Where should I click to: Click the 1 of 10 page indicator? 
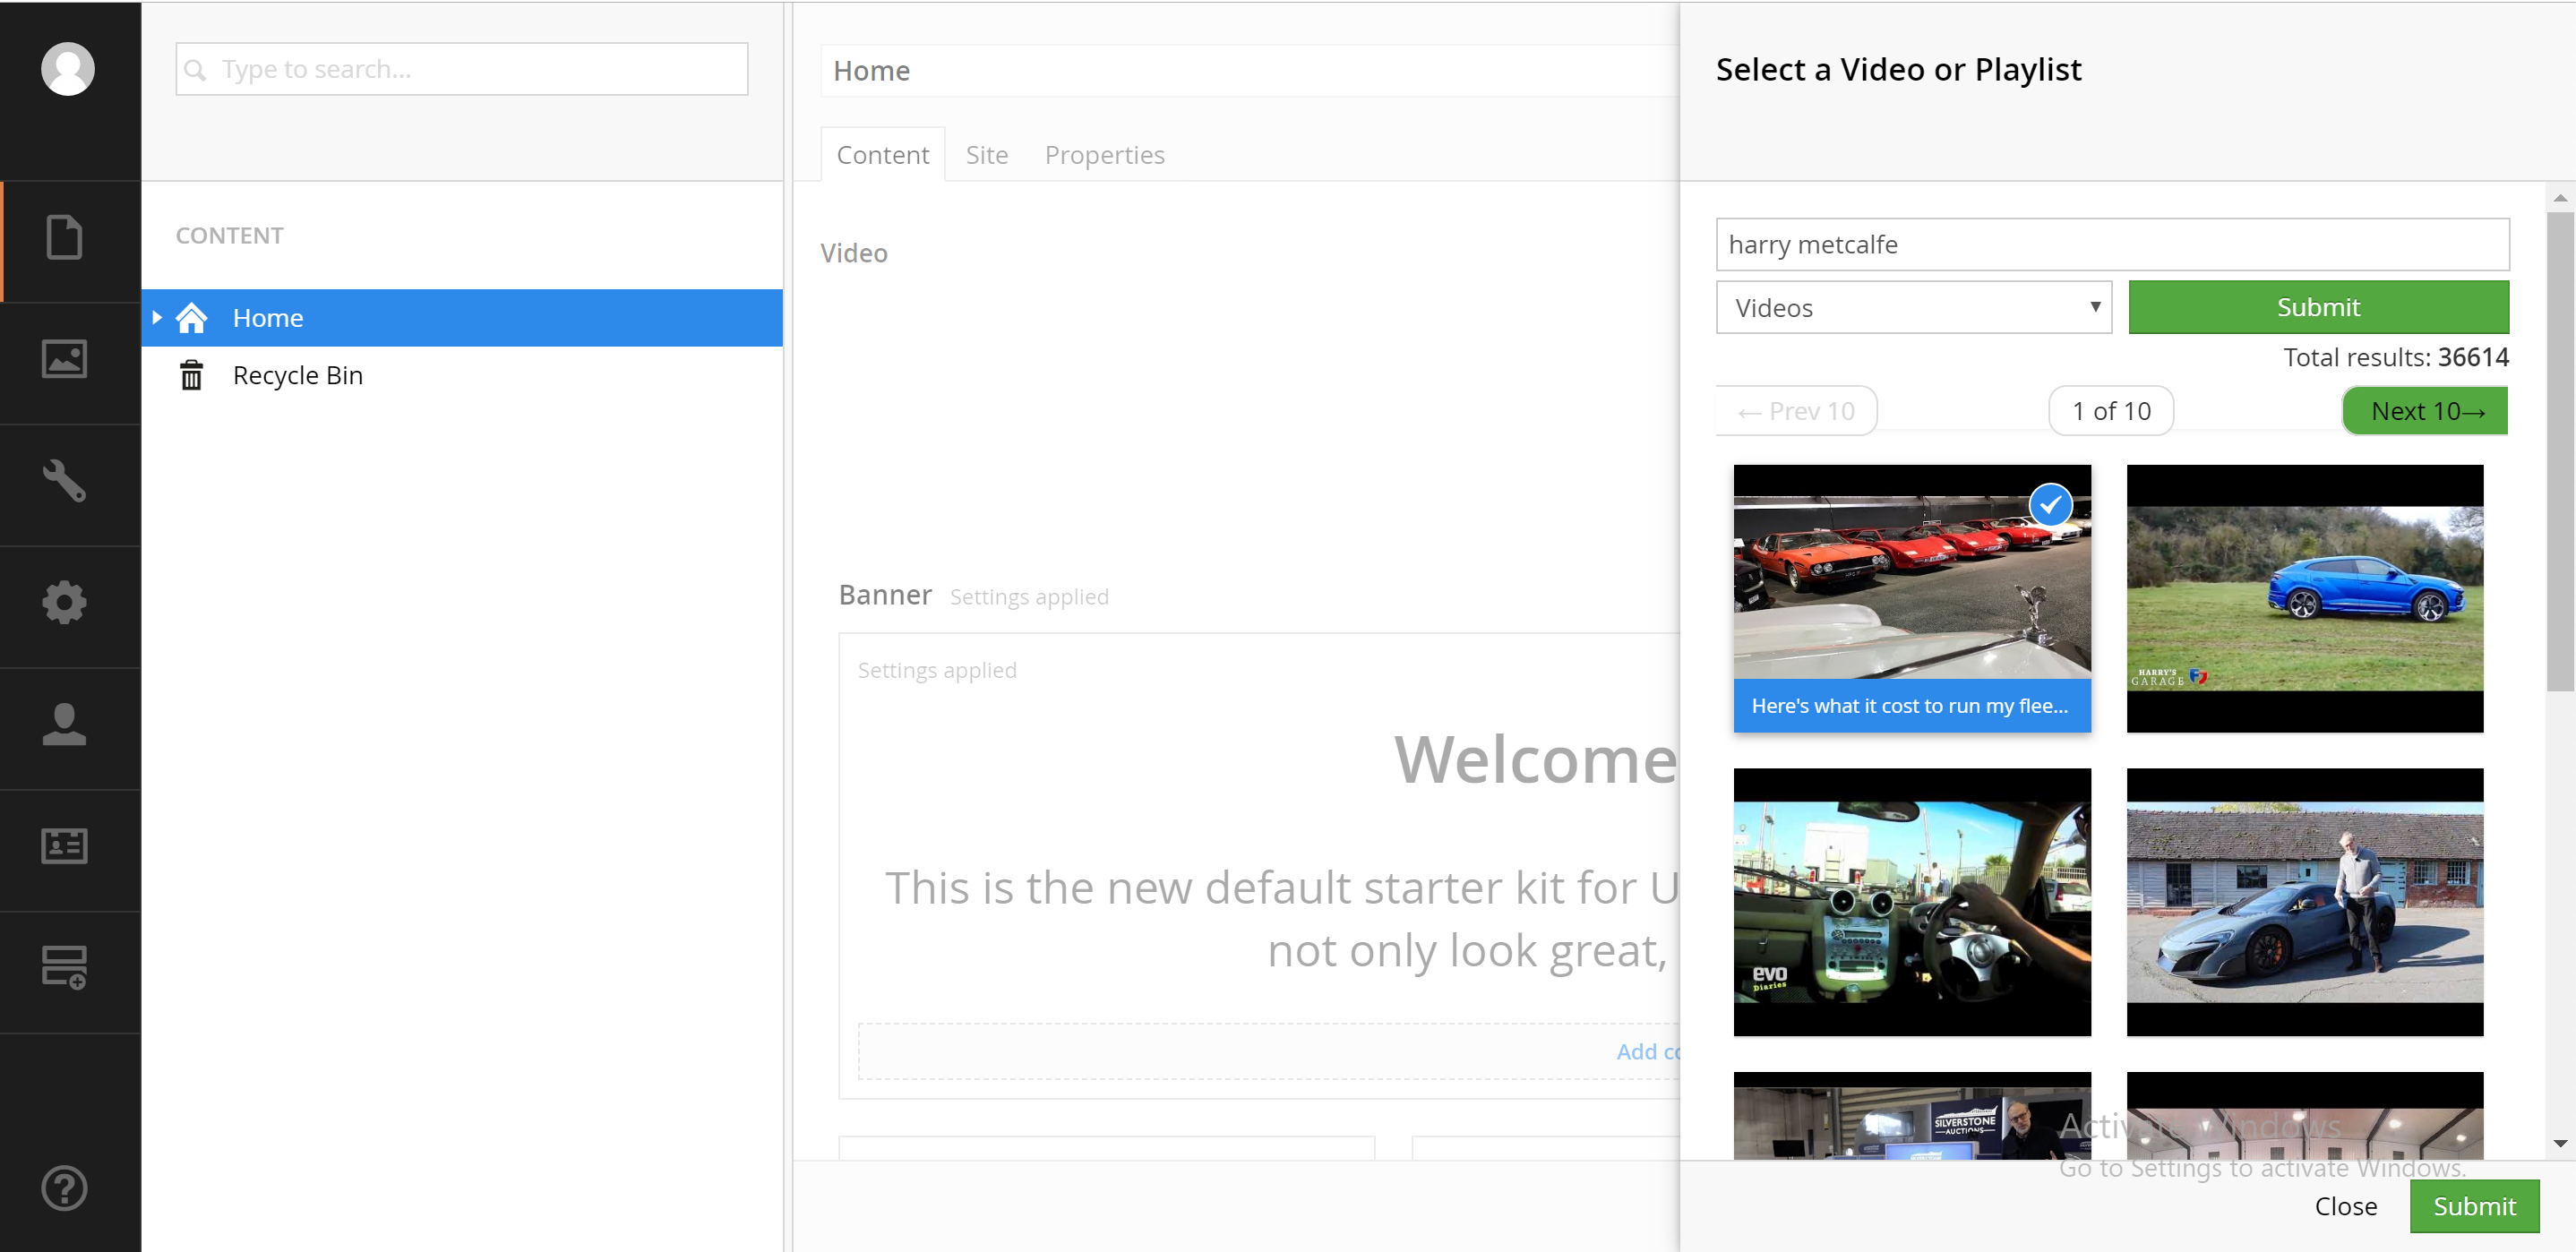2111,411
